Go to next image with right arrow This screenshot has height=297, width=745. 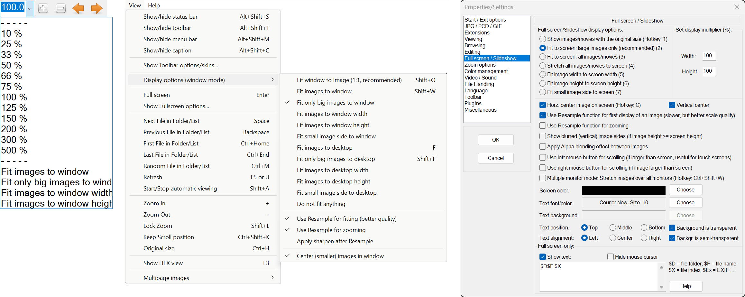pyautogui.click(x=97, y=8)
